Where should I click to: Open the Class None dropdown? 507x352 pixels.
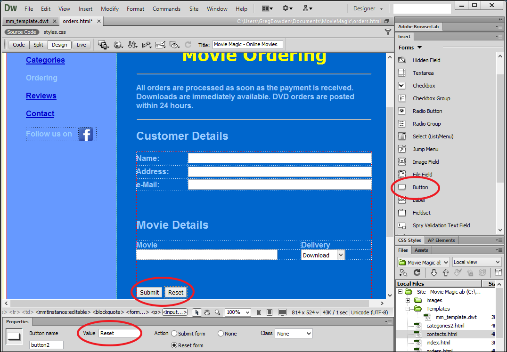tap(293, 334)
